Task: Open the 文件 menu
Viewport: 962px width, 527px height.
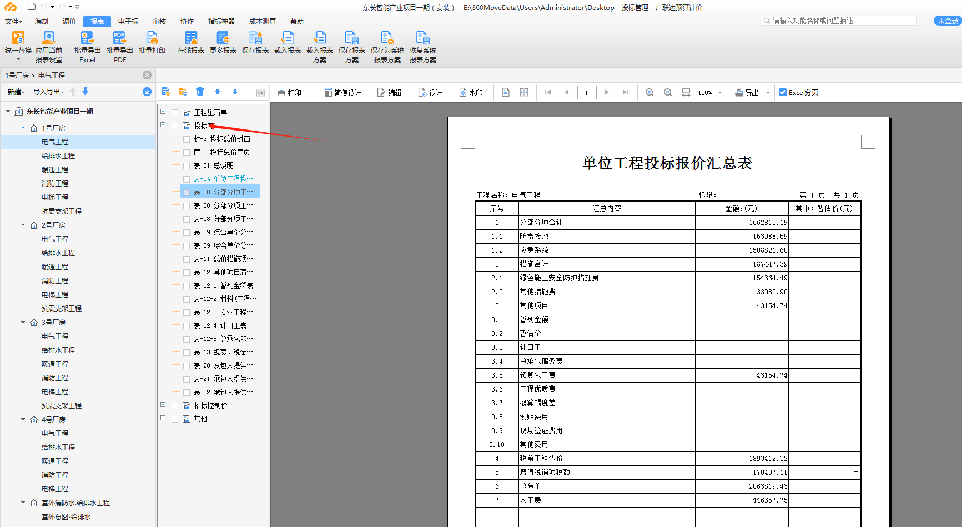Action: point(13,21)
